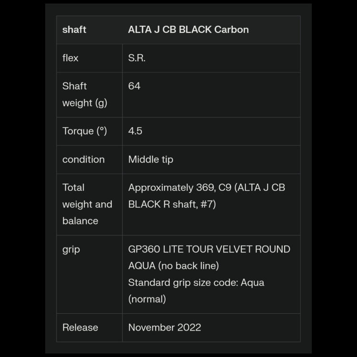Select the 'GP360 LITE TOUR VELVET ROUND' text

pyautogui.click(x=209, y=249)
